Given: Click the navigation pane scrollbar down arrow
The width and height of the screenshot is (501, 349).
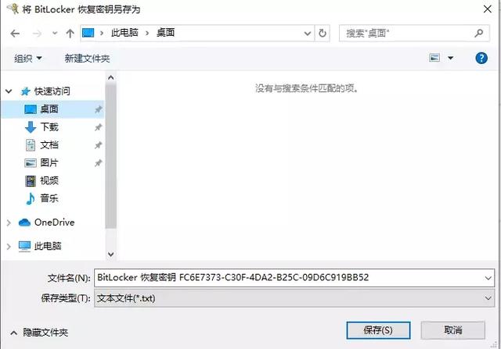Looking at the screenshot, I should coord(111,255).
